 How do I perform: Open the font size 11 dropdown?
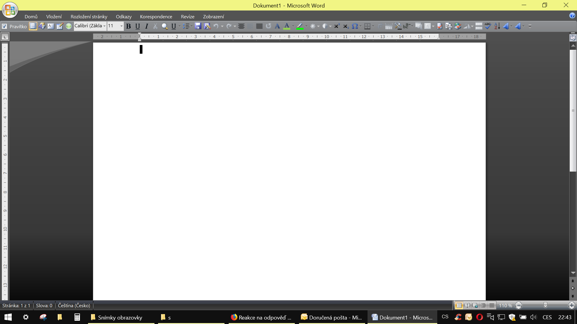121,26
